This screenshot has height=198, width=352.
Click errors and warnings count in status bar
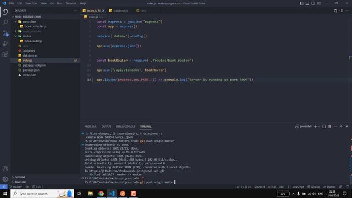[x=38, y=187]
